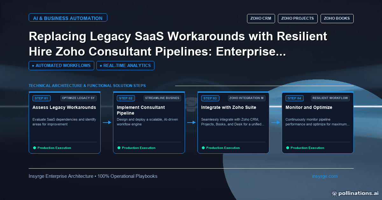The width and height of the screenshot is (382, 200).
Task: Click the main headline about Legacy SaaS Workarounds
Action: tap(178, 44)
